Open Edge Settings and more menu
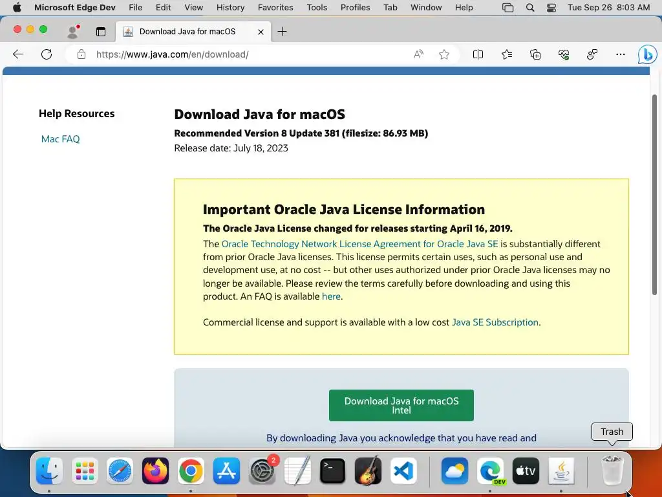 click(620, 54)
